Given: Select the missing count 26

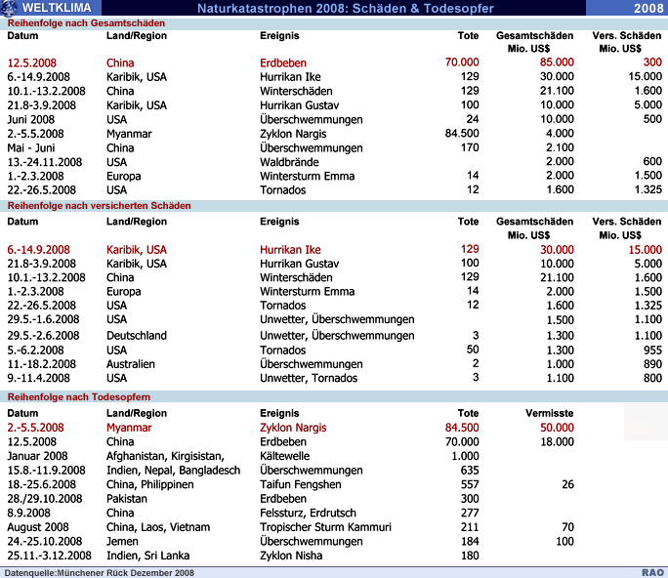Looking at the screenshot, I should pos(567,484).
